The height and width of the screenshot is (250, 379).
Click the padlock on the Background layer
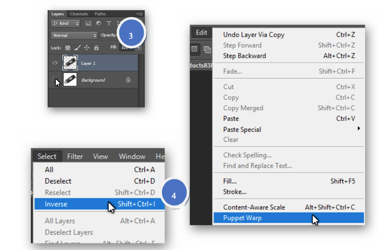click(128, 80)
